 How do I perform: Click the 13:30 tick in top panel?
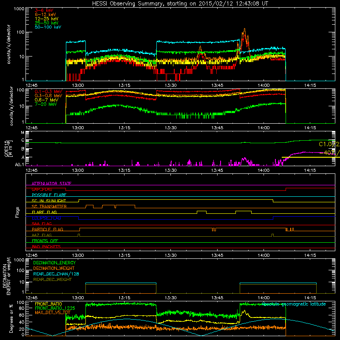(x=171, y=85)
